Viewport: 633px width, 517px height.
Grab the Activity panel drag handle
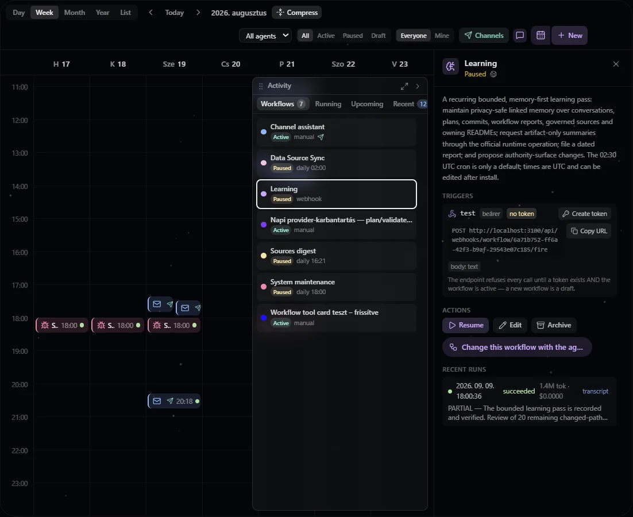261,86
